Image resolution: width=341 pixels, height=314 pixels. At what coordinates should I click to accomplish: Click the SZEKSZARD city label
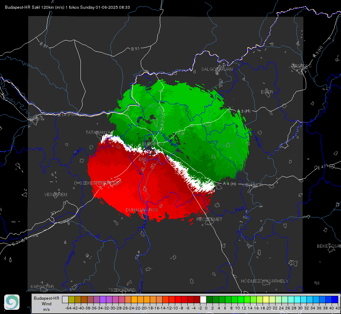(x=123, y=290)
